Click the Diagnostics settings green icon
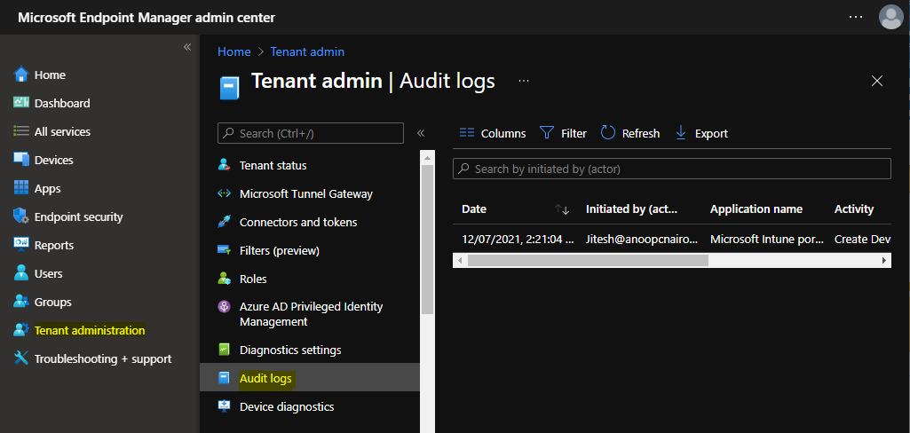910x433 pixels. 224,350
